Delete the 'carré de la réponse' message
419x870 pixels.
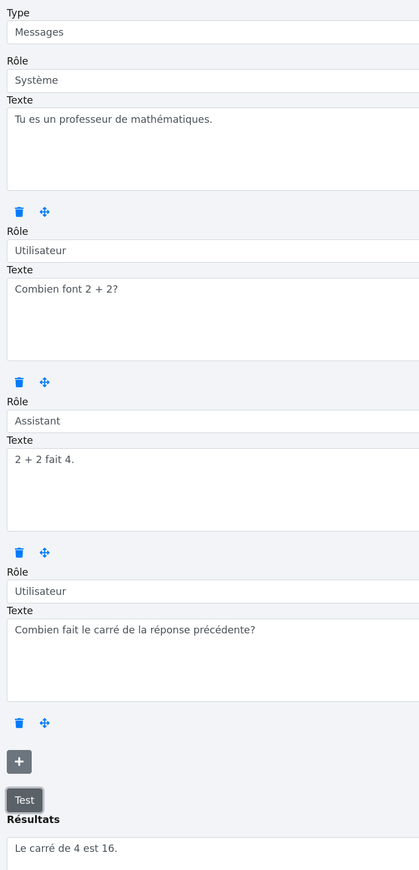[x=19, y=723]
